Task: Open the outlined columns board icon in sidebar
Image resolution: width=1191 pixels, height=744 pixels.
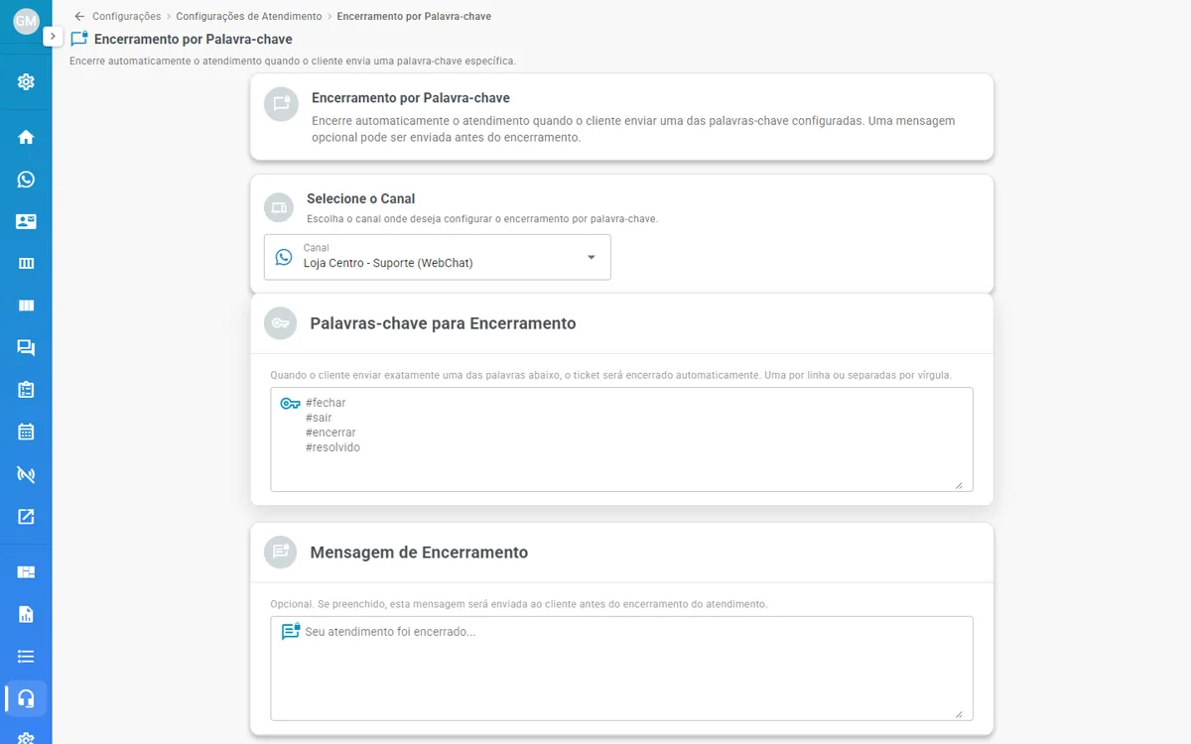Action: tap(26, 264)
